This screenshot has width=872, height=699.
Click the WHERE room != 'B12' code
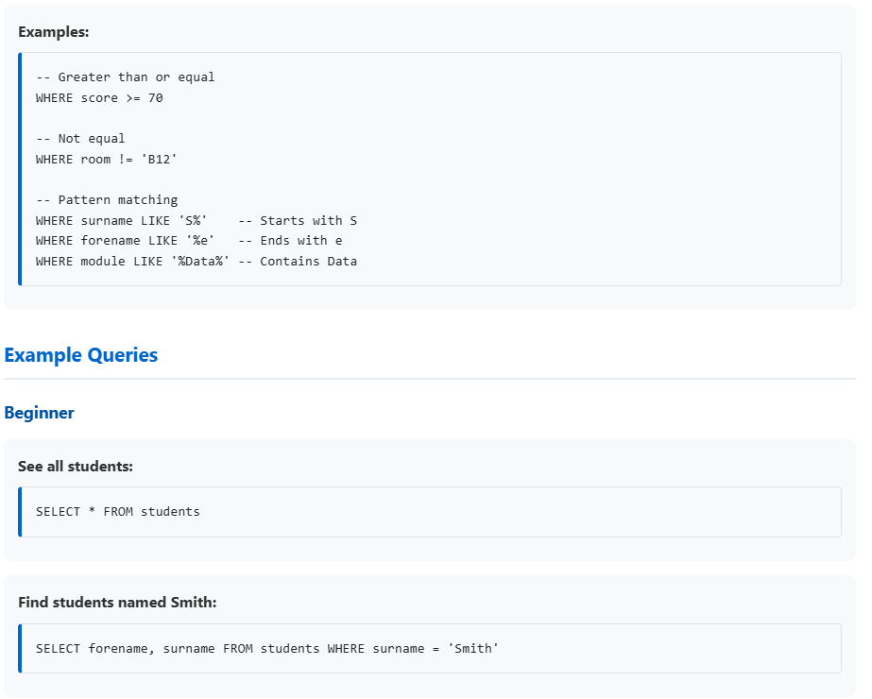point(107,159)
